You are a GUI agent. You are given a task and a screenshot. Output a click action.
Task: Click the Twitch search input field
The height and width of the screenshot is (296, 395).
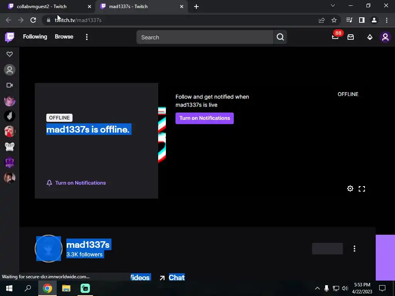205,37
